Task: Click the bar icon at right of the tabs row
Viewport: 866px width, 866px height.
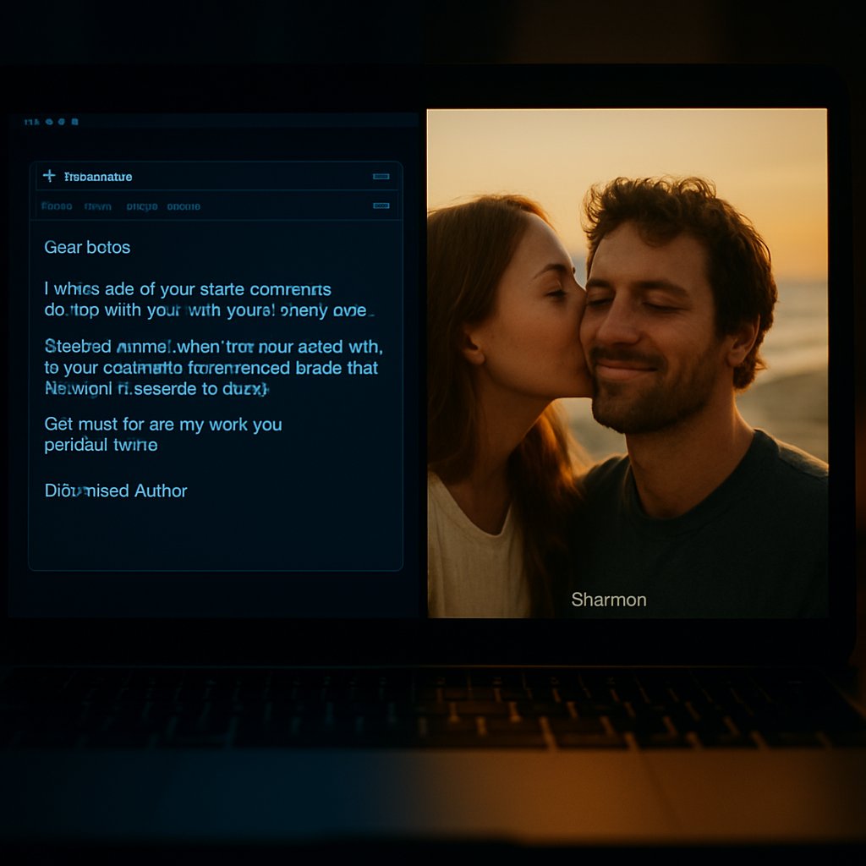Action: click(381, 206)
